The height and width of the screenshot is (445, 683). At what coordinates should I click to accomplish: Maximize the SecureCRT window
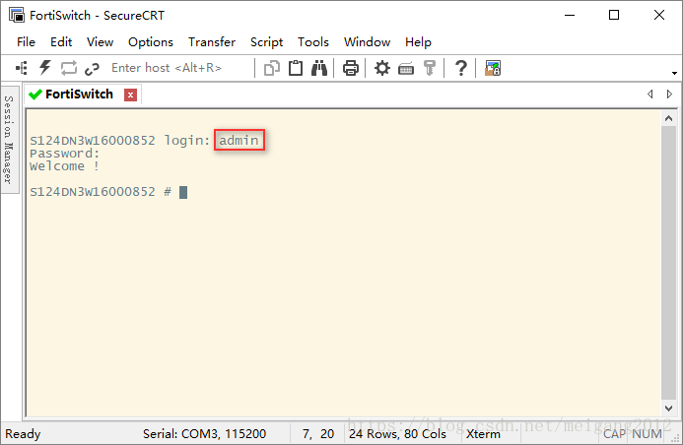click(x=614, y=15)
